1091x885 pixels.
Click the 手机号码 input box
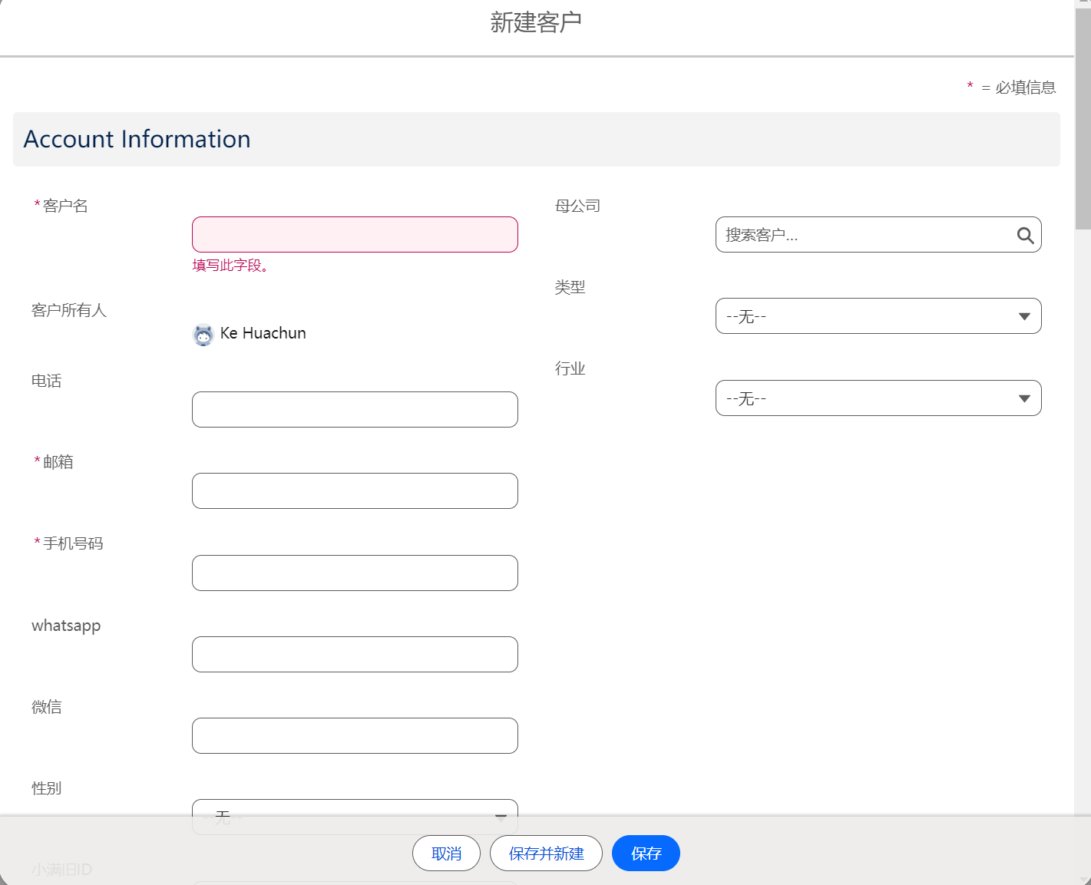(x=355, y=573)
